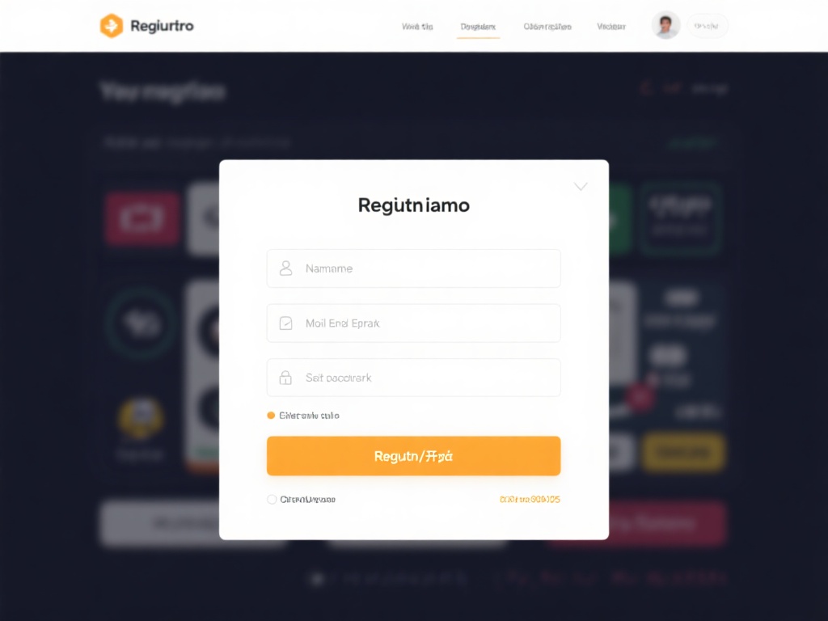Click the email icon in Moil Enal field
The image size is (828, 621).
coord(285,323)
